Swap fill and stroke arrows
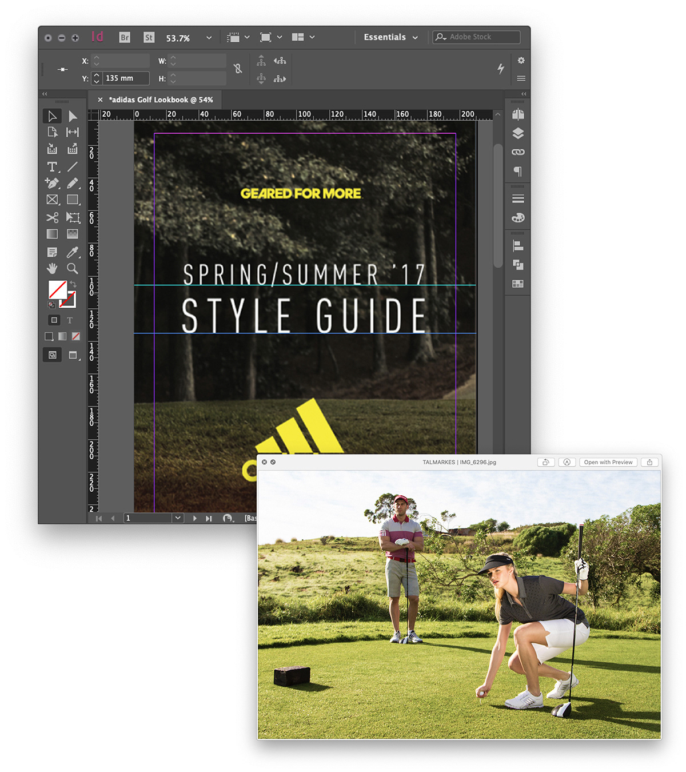 point(73,284)
